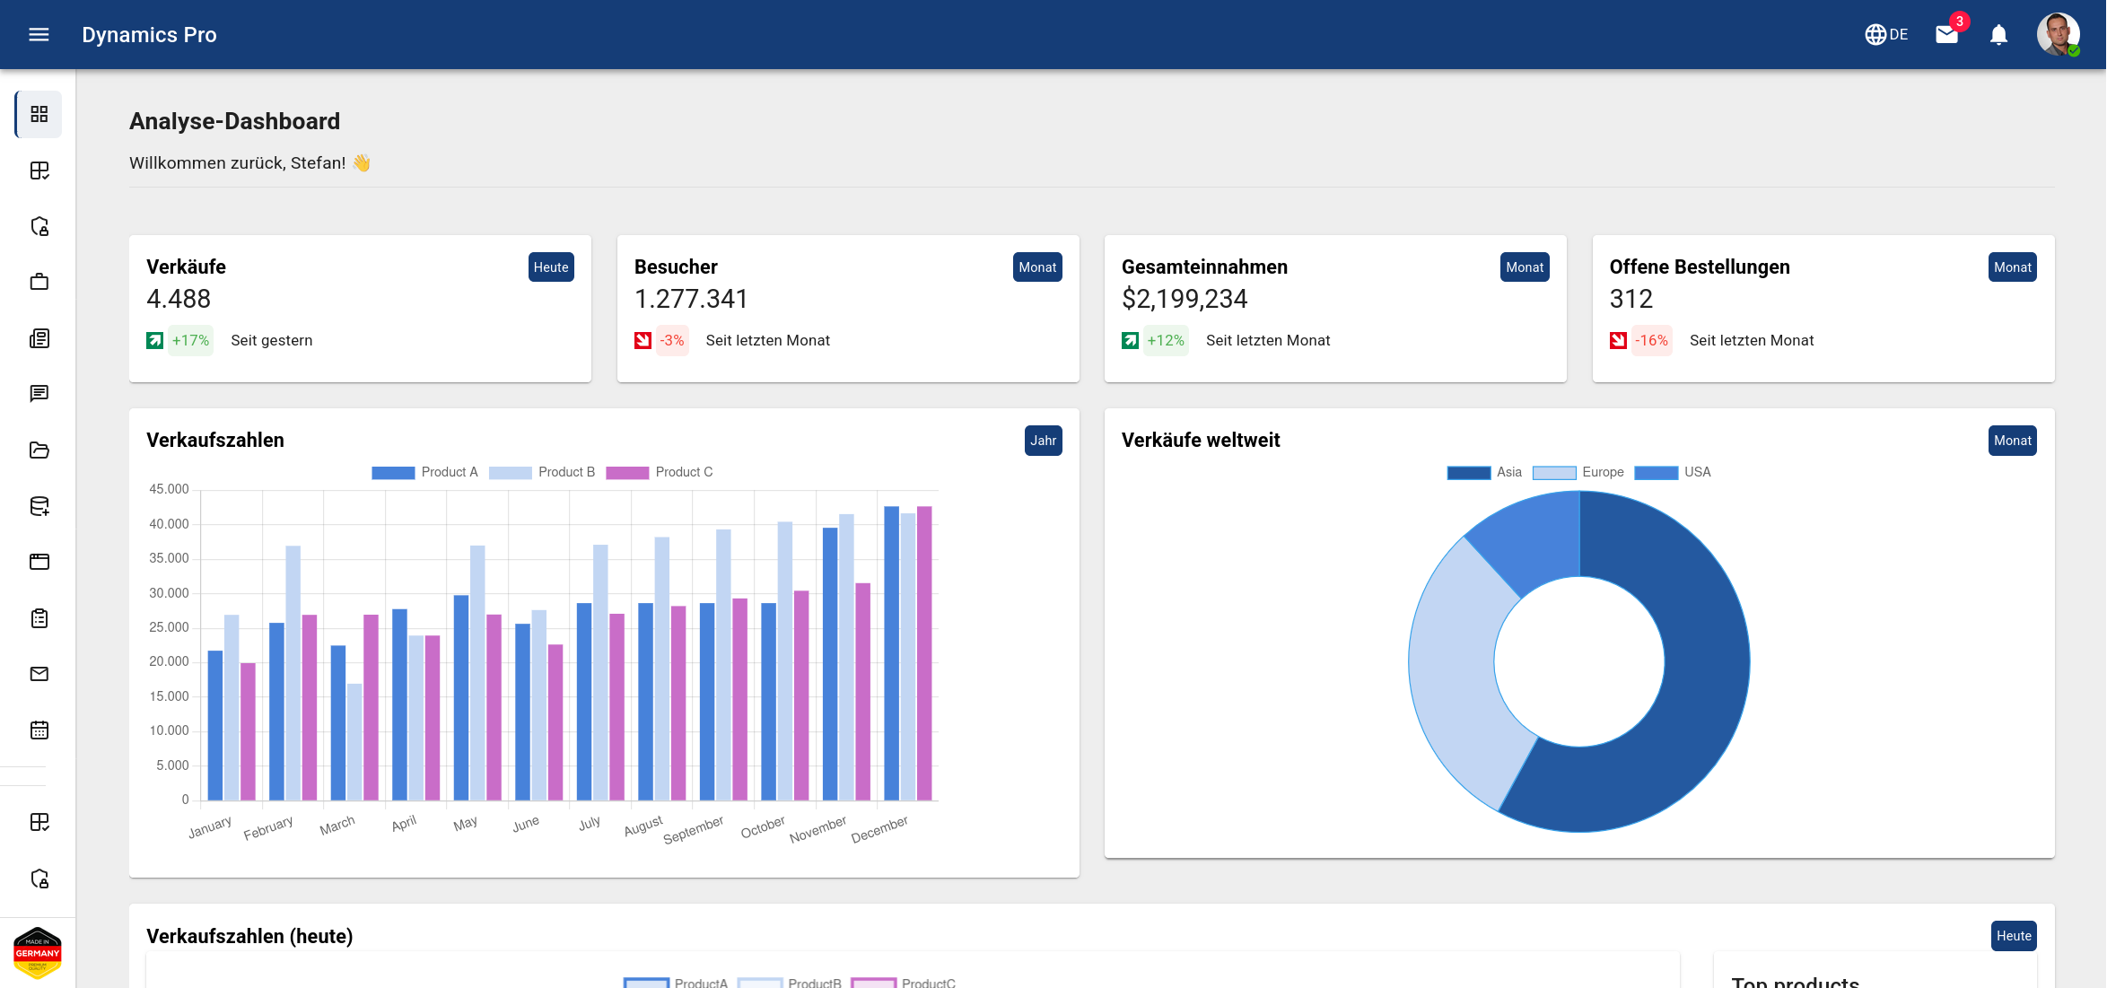This screenshot has width=2107, height=988.
Task: Toggle Asia segment in Verkäufe weltweit legend
Action: [1484, 472]
